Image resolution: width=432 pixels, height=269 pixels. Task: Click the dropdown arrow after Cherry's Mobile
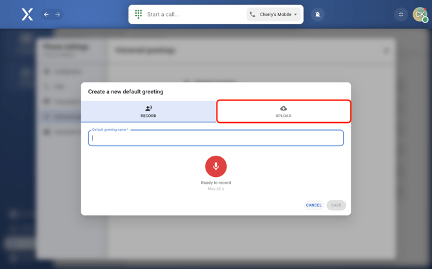296,14
